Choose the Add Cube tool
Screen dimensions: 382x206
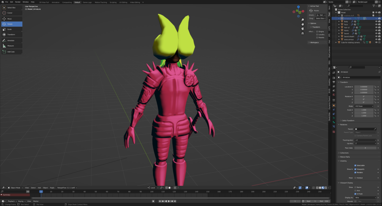coord(12,52)
